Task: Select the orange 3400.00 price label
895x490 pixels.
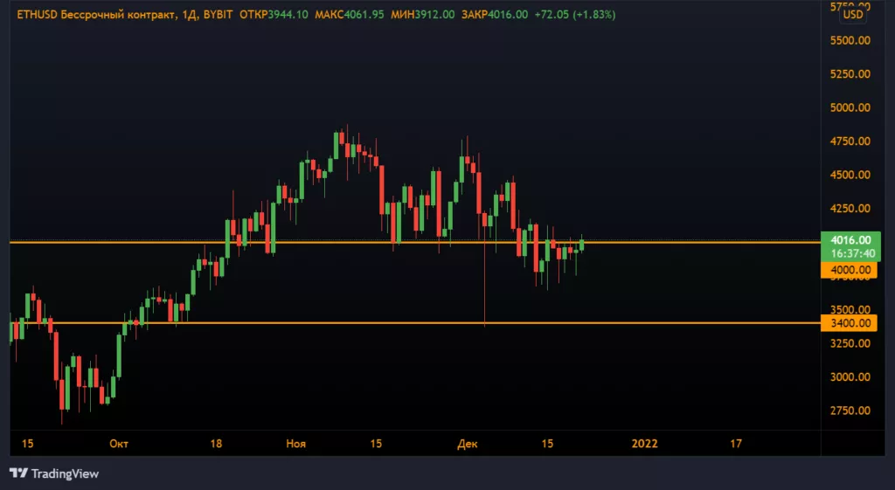Action: click(850, 323)
